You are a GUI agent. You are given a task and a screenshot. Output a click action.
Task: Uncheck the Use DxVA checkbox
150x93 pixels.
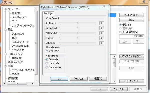(47, 51)
